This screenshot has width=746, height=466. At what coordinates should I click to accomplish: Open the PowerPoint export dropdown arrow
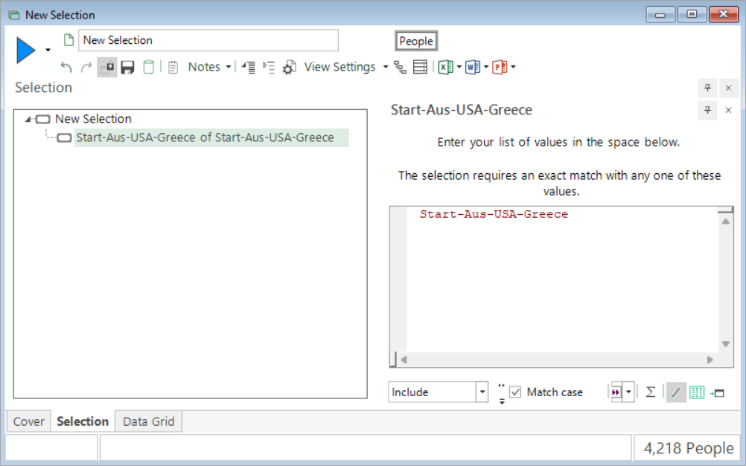(514, 67)
